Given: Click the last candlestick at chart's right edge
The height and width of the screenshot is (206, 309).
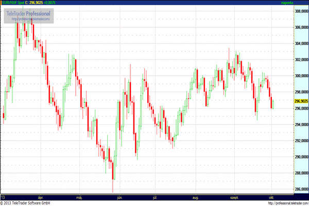Looking at the screenshot, I should coord(273,104).
